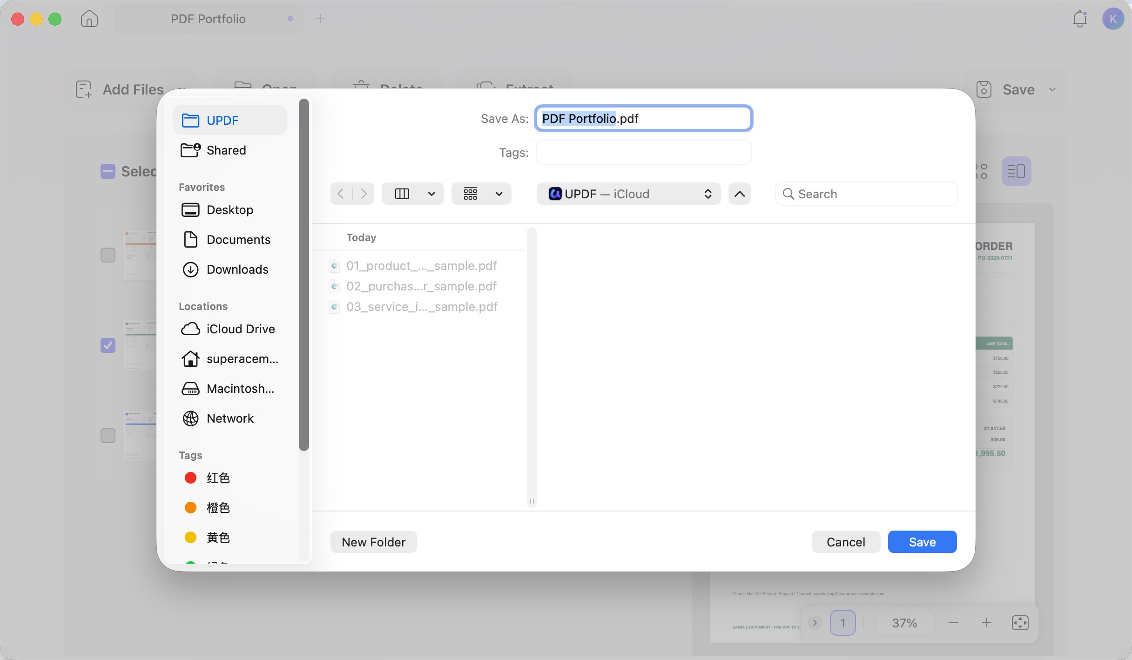
Task: Click the page number box showing 1
Action: click(x=842, y=623)
